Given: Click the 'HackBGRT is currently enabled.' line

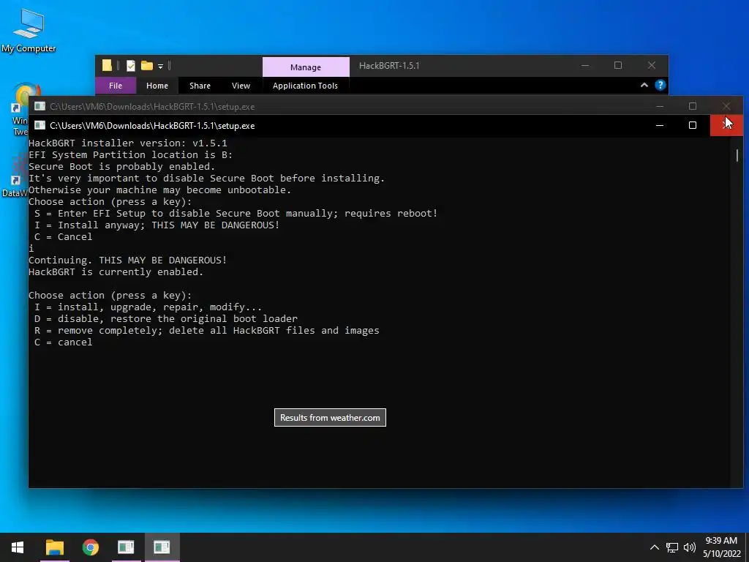Looking at the screenshot, I should 116,272.
